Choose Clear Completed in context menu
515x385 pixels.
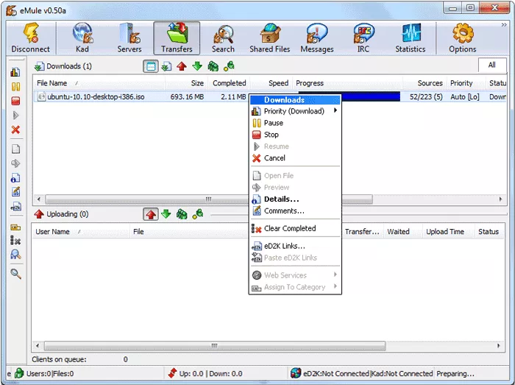click(294, 228)
